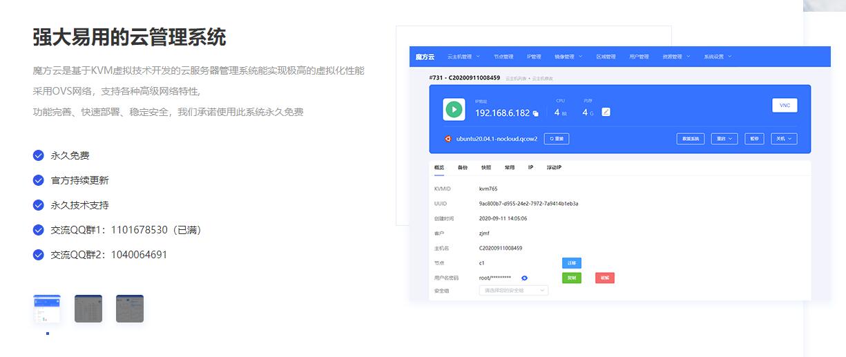Click the 云主机列表 breadcrumb link

point(516,79)
